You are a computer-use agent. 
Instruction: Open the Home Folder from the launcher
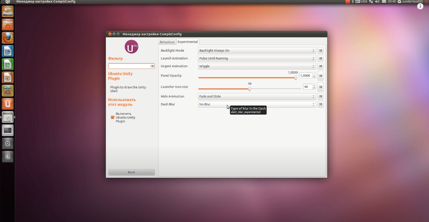[x=7, y=25]
